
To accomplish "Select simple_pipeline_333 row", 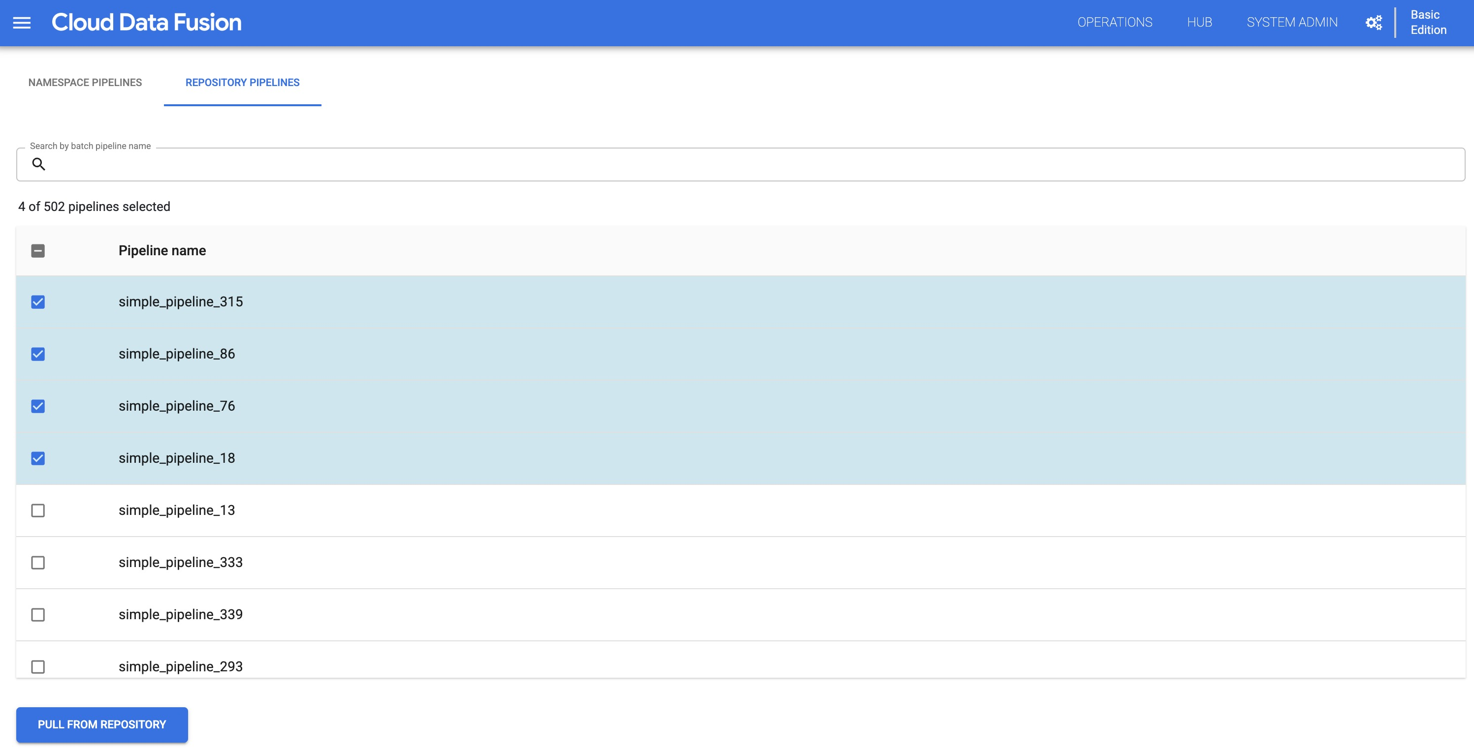I will tap(38, 562).
